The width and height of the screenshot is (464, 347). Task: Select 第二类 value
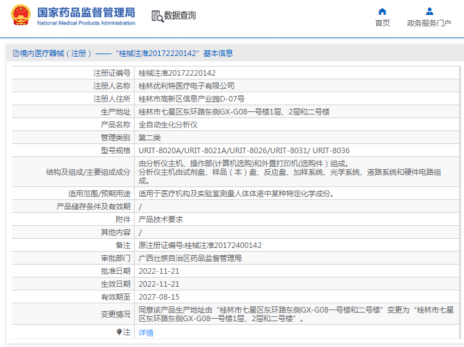click(150, 138)
